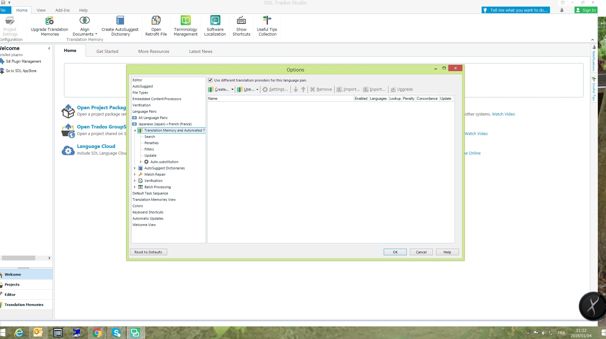Expand Batch Processing tree node
This screenshot has width=606, height=339.
pyautogui.click(x=135, y=187)
